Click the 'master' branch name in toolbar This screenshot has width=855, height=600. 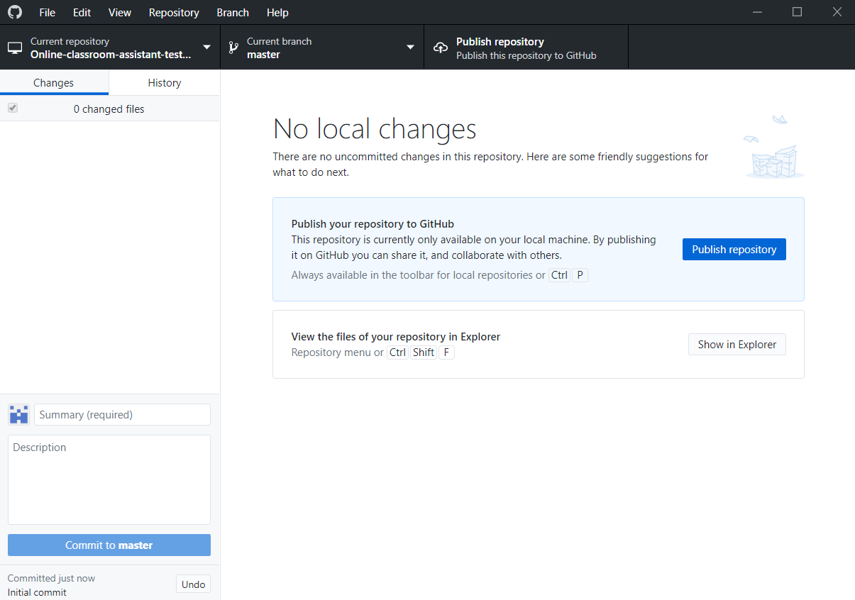tap(263, 55)
